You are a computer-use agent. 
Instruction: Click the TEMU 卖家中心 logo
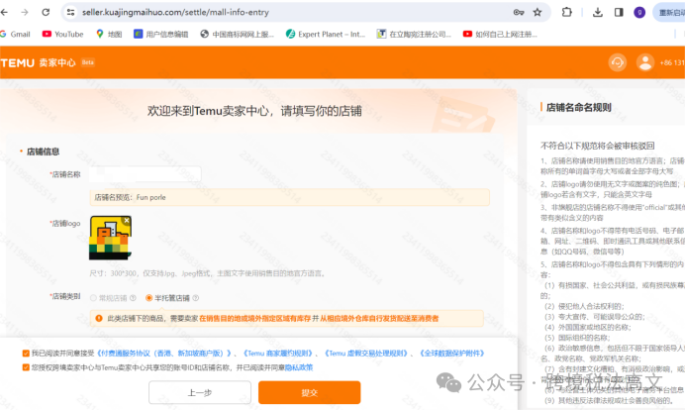[38, 62]
